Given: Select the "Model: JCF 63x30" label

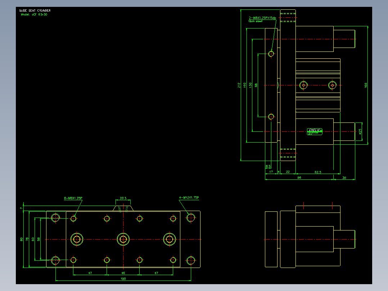Looking at the screenshot, I should pyautogui.click(x=34, y=15).
